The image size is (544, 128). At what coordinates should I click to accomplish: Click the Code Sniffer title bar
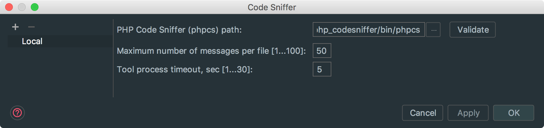(272, 7)
